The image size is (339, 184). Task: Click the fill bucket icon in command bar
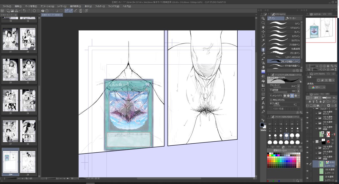[43, 10]
